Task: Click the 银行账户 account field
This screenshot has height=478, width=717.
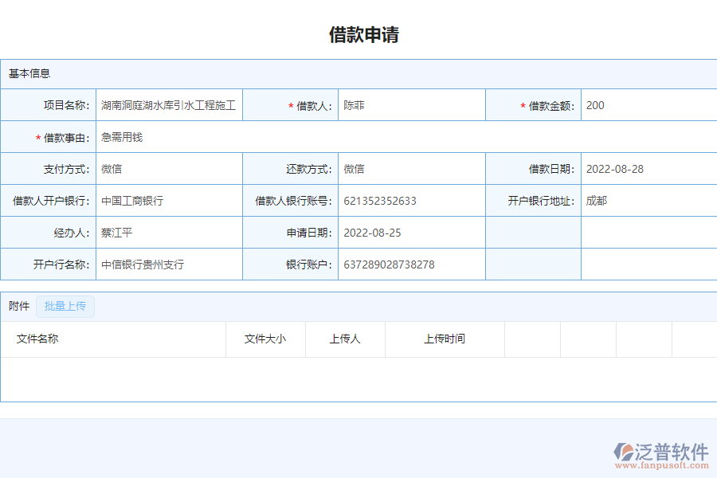Action: pos(411,264)
